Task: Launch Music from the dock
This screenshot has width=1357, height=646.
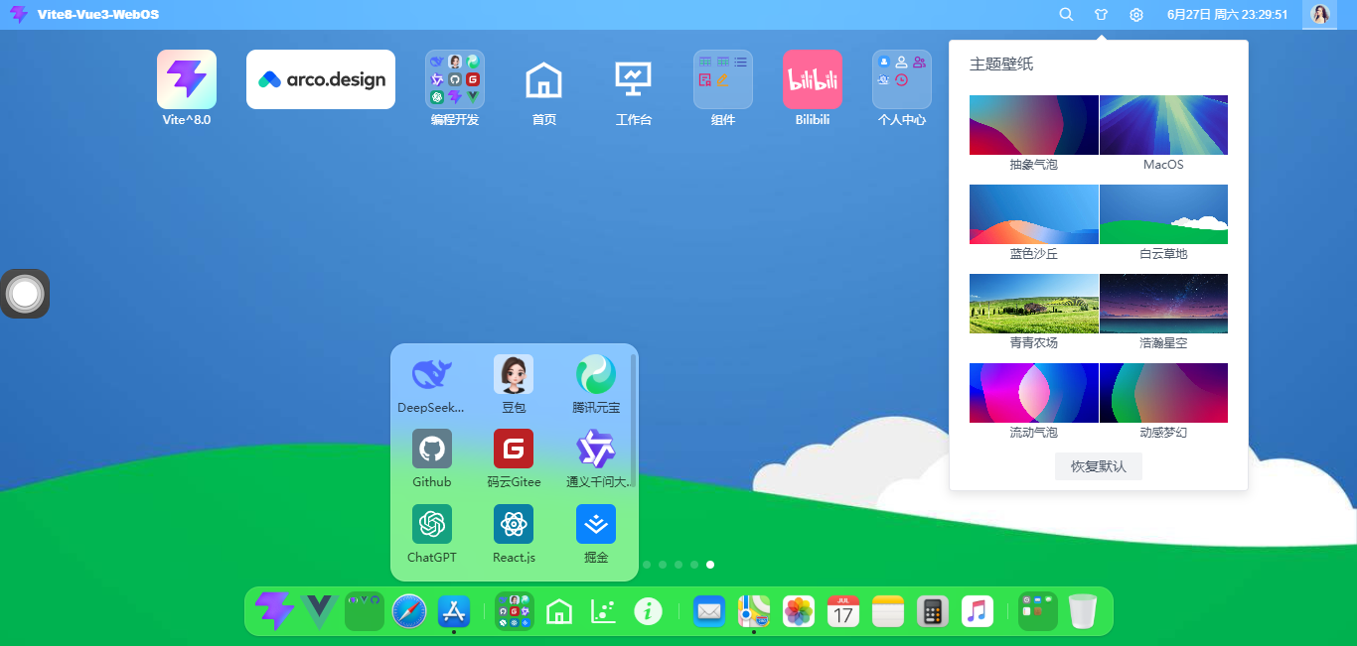Action: [x=978, y=611]
